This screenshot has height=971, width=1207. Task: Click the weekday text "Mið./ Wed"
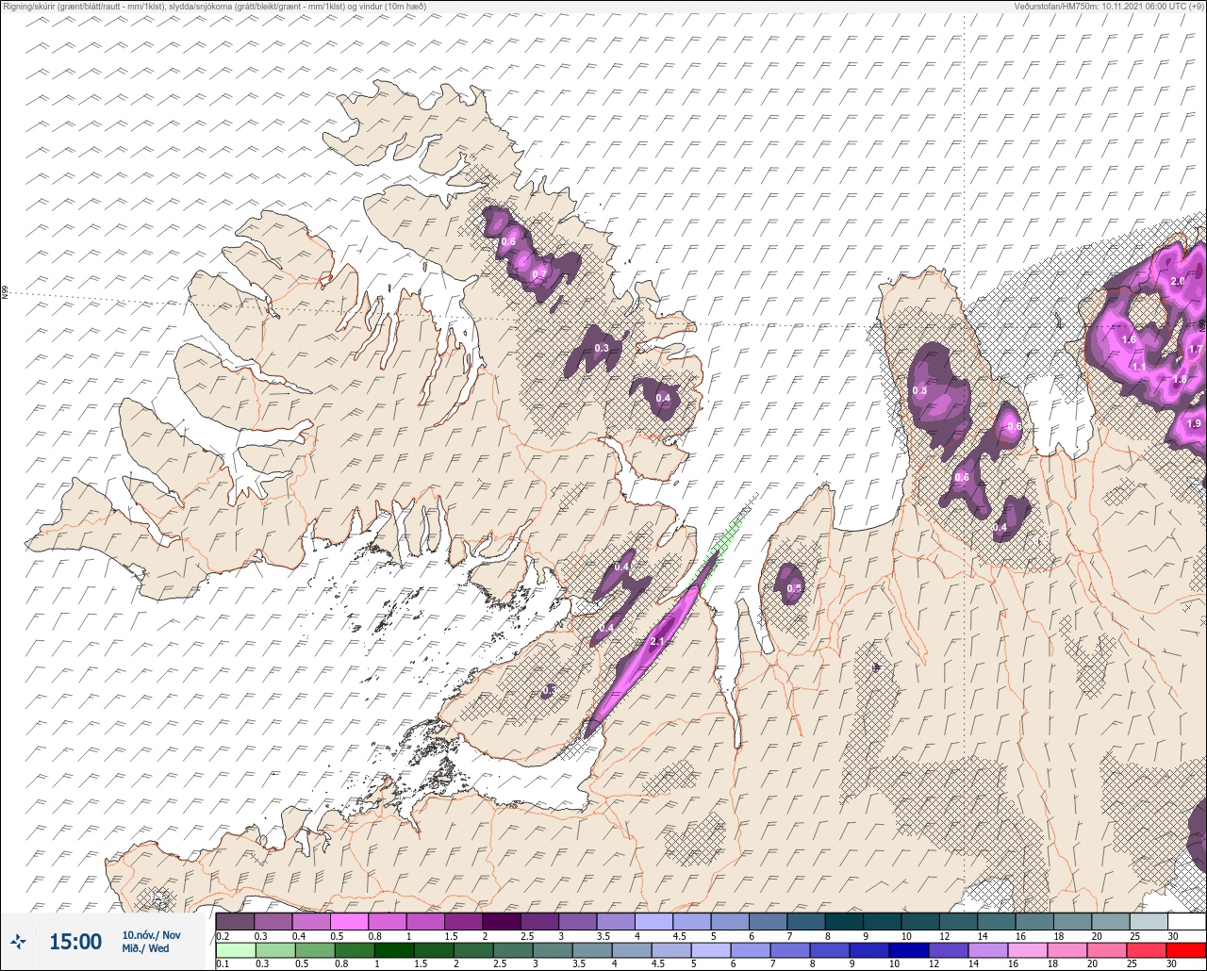coord(146,948)
